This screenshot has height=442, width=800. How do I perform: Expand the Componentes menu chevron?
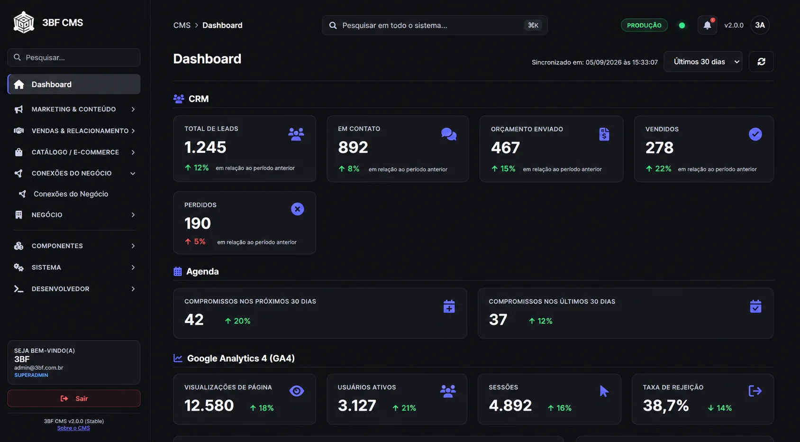(x=133, y=246)
